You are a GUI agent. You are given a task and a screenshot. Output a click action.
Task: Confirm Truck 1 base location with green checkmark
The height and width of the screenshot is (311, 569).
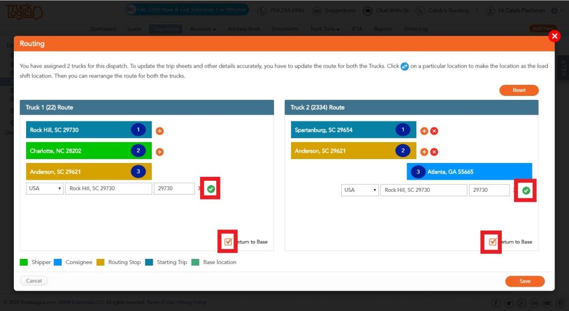coord(211,188)
